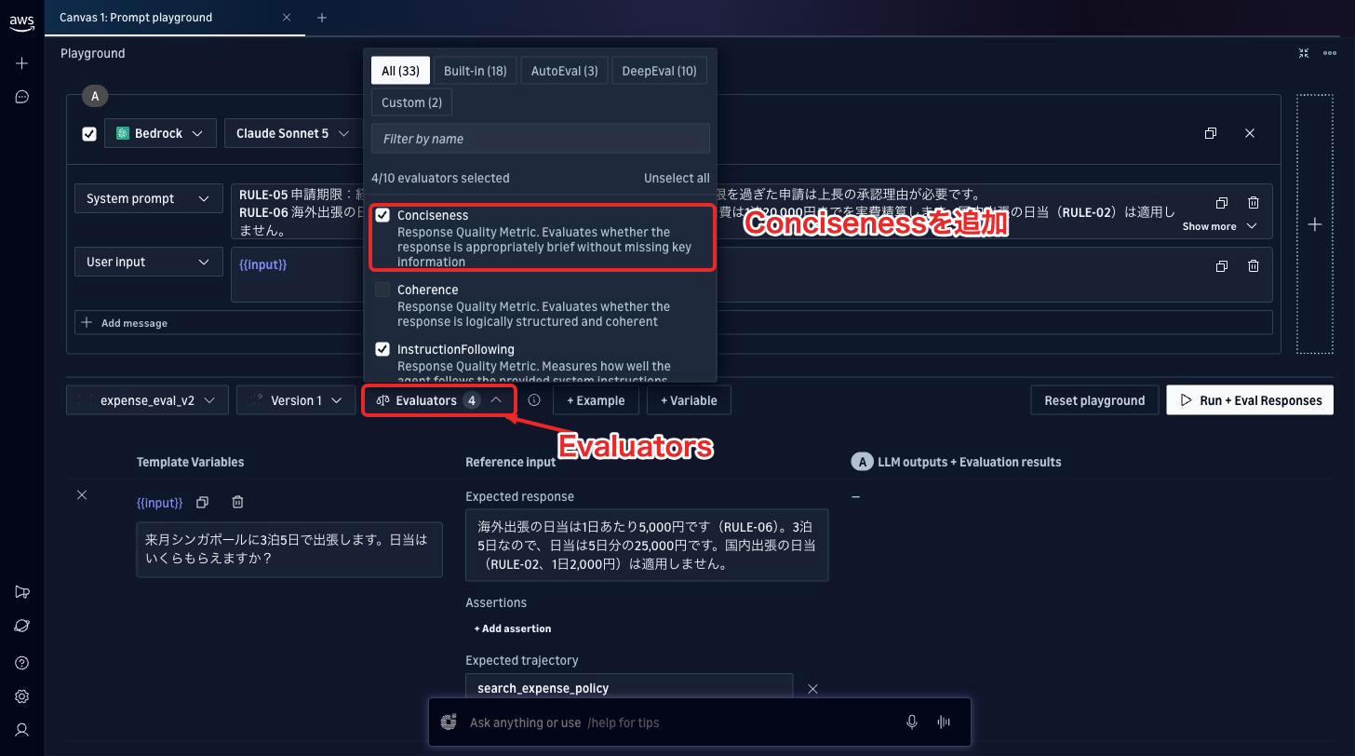Viewport: 1355px width, 756px height.
Task: Click the Filter by name field
Action: [541, 139]
